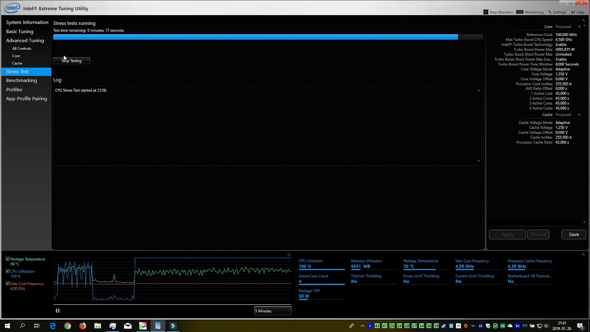Click the Intel logo in the title bar
This screenshot has width=590, height=332.
pyautogui.click(x=12, y=8)
